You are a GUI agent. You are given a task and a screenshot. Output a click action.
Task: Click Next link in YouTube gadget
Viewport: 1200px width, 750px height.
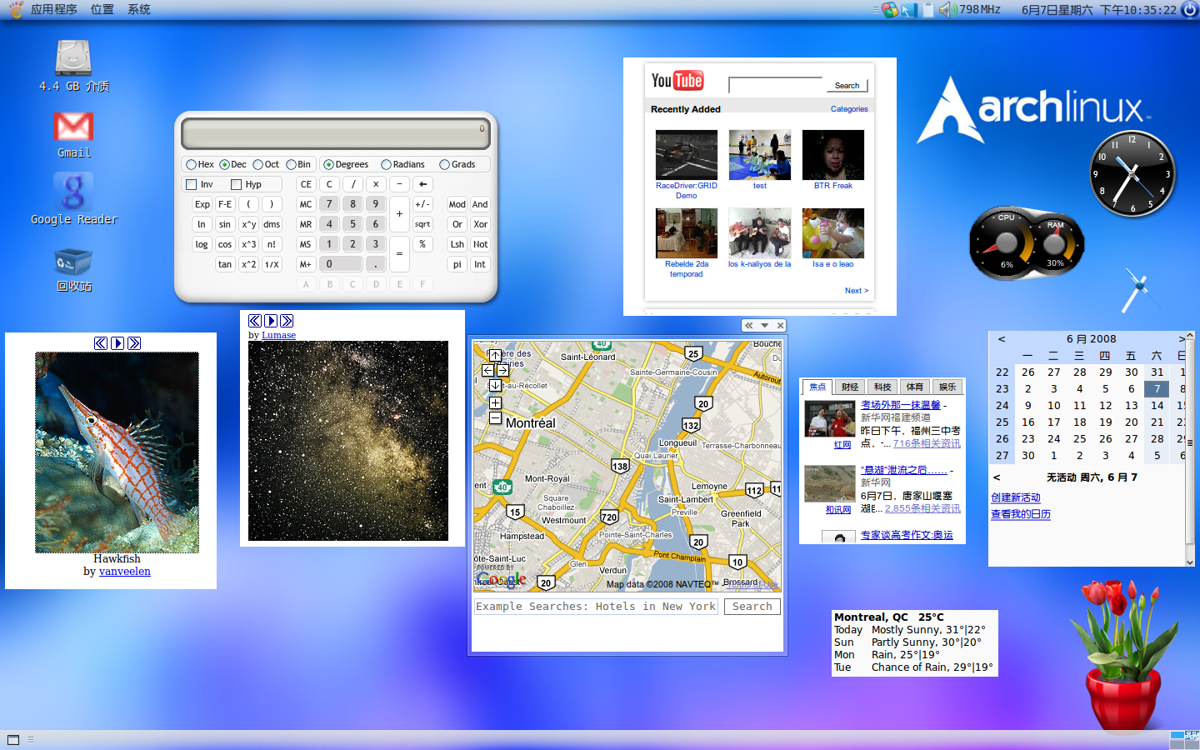[x=856, y=291]
